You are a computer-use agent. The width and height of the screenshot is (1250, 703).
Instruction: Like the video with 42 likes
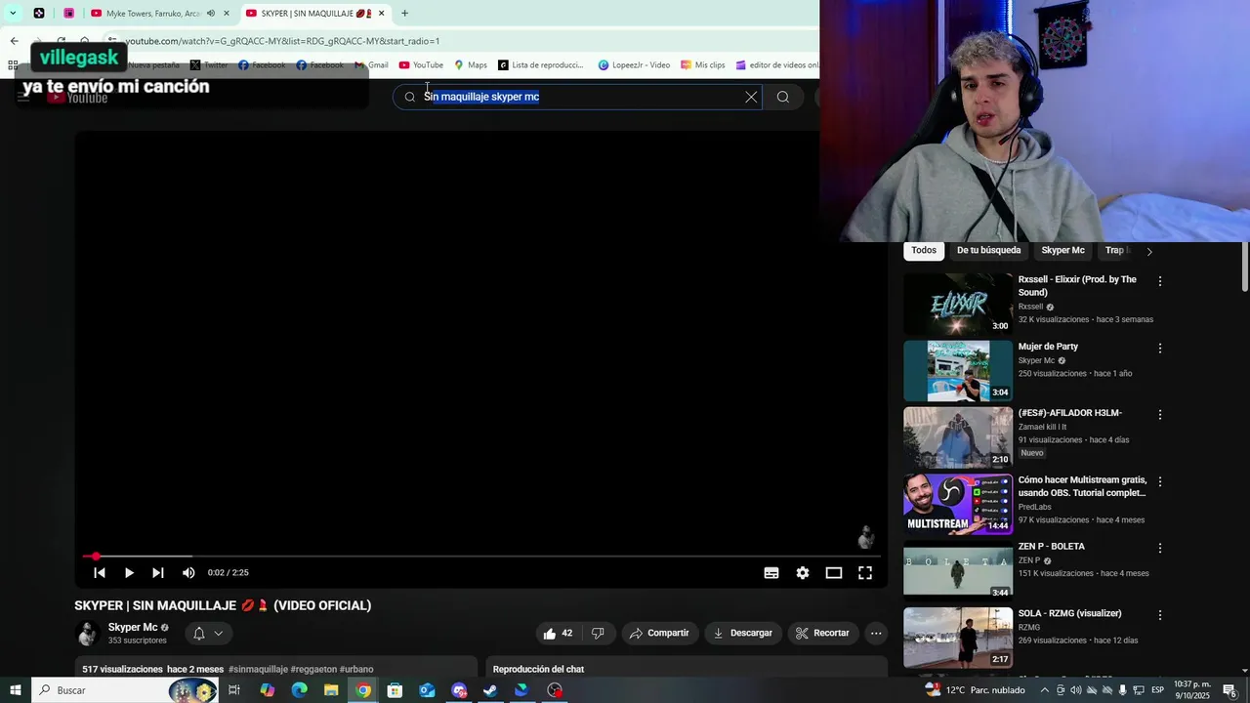click(559, 633)
